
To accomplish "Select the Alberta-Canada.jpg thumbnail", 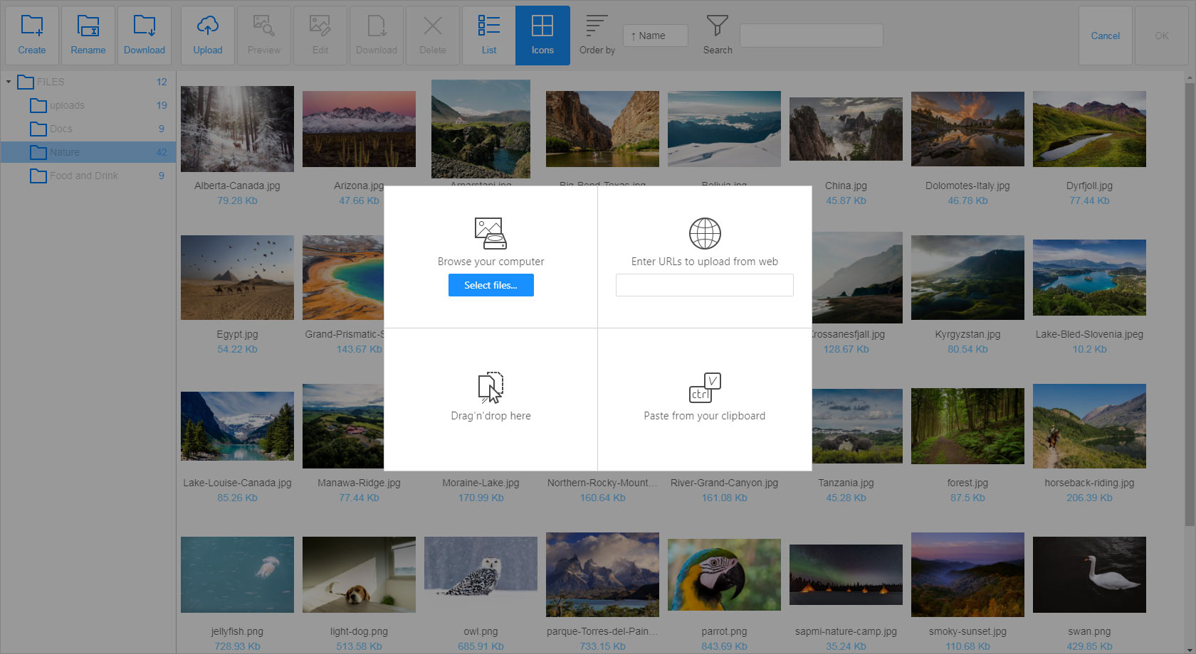I will (237, 129).
